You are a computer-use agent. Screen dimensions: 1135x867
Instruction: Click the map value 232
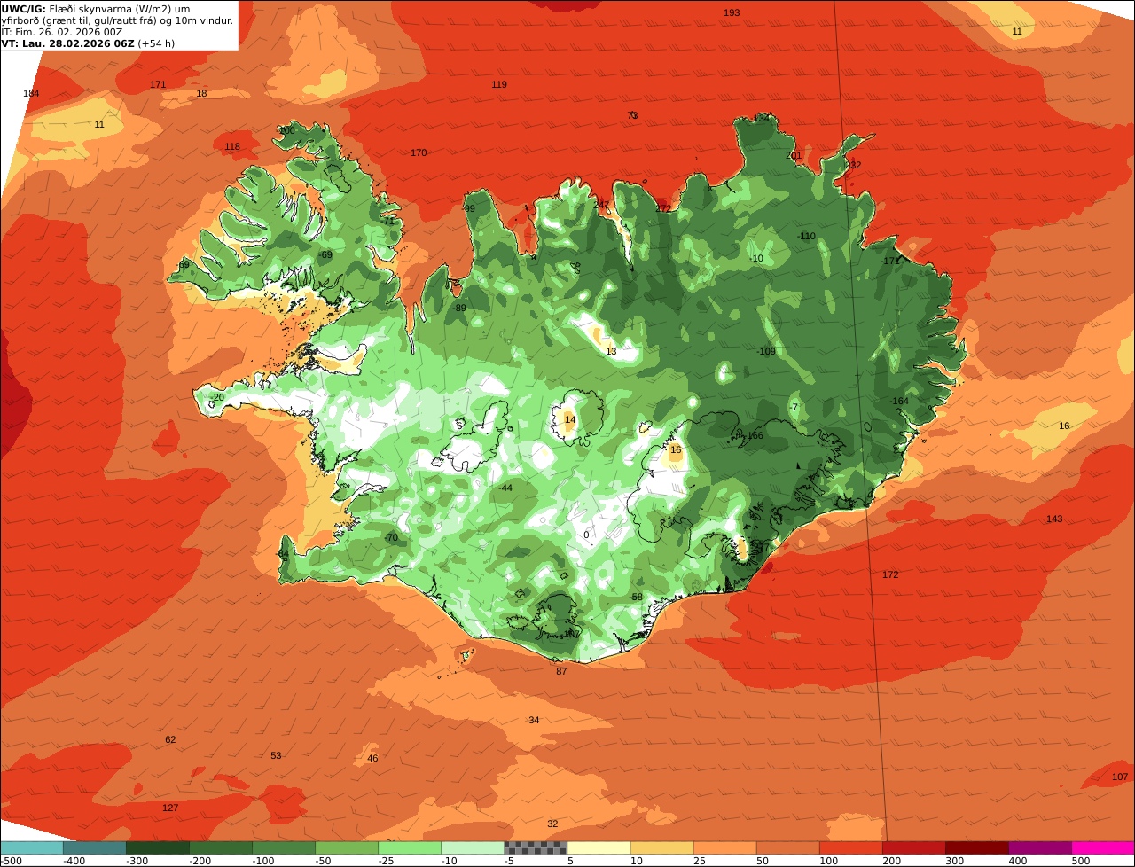click(853, 165)
